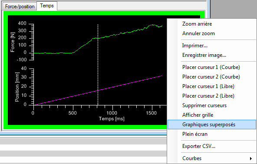Choose Exporter CSV... entry
Screen dimensions: 257x164
[x=211, y=146]
